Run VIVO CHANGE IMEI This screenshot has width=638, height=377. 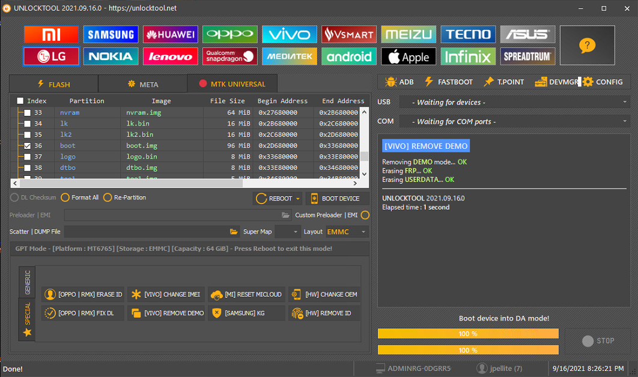[x=166, y=294]
